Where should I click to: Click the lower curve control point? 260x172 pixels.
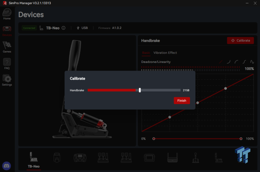pos(170,117)
